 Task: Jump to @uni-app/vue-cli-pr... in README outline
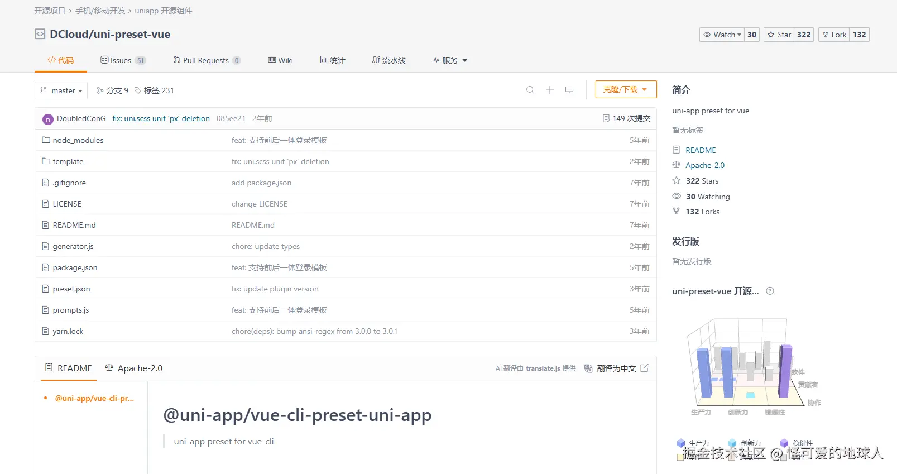[x=94, y=398]
